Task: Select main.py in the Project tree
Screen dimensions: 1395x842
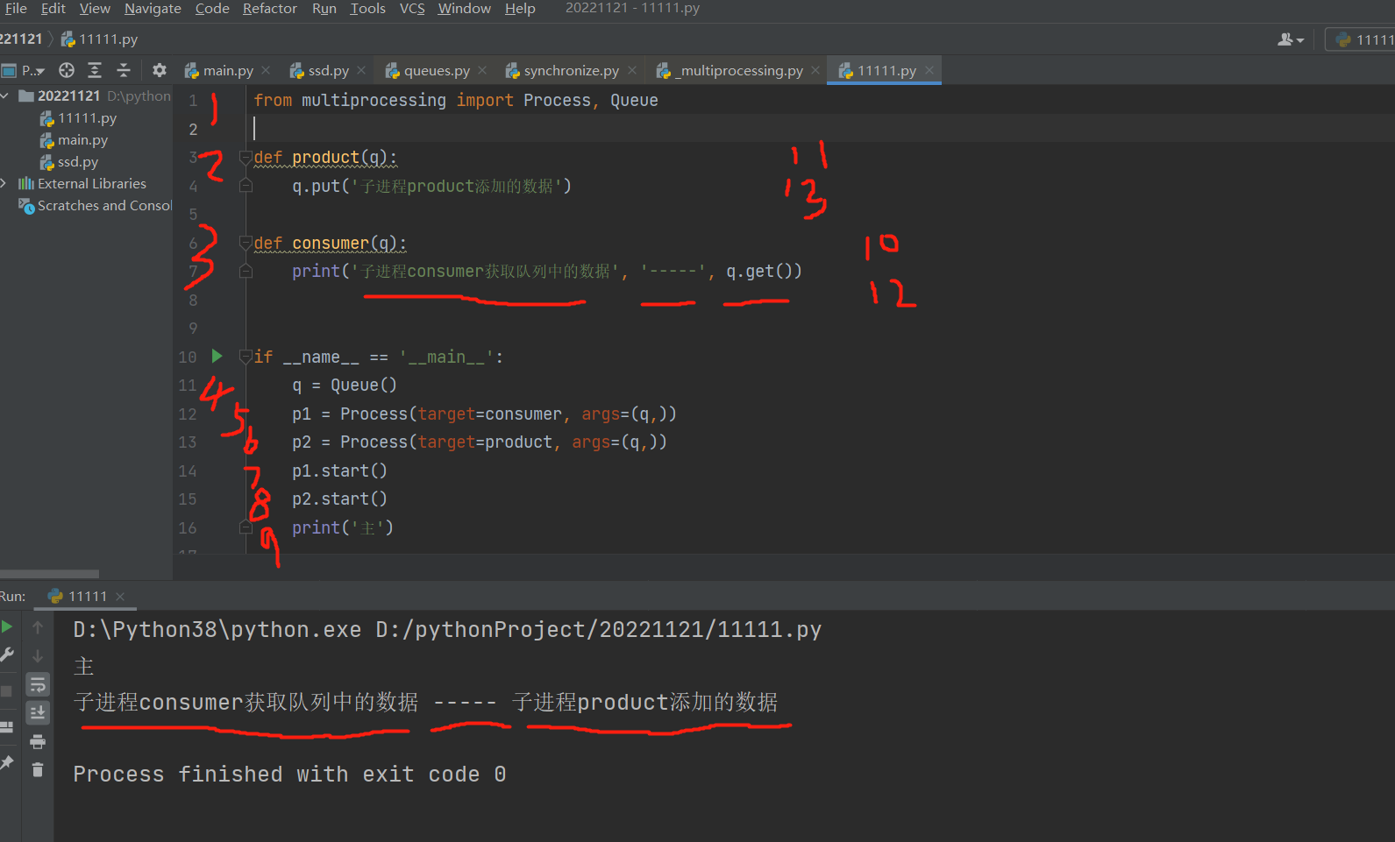Action: coord(82,140)
